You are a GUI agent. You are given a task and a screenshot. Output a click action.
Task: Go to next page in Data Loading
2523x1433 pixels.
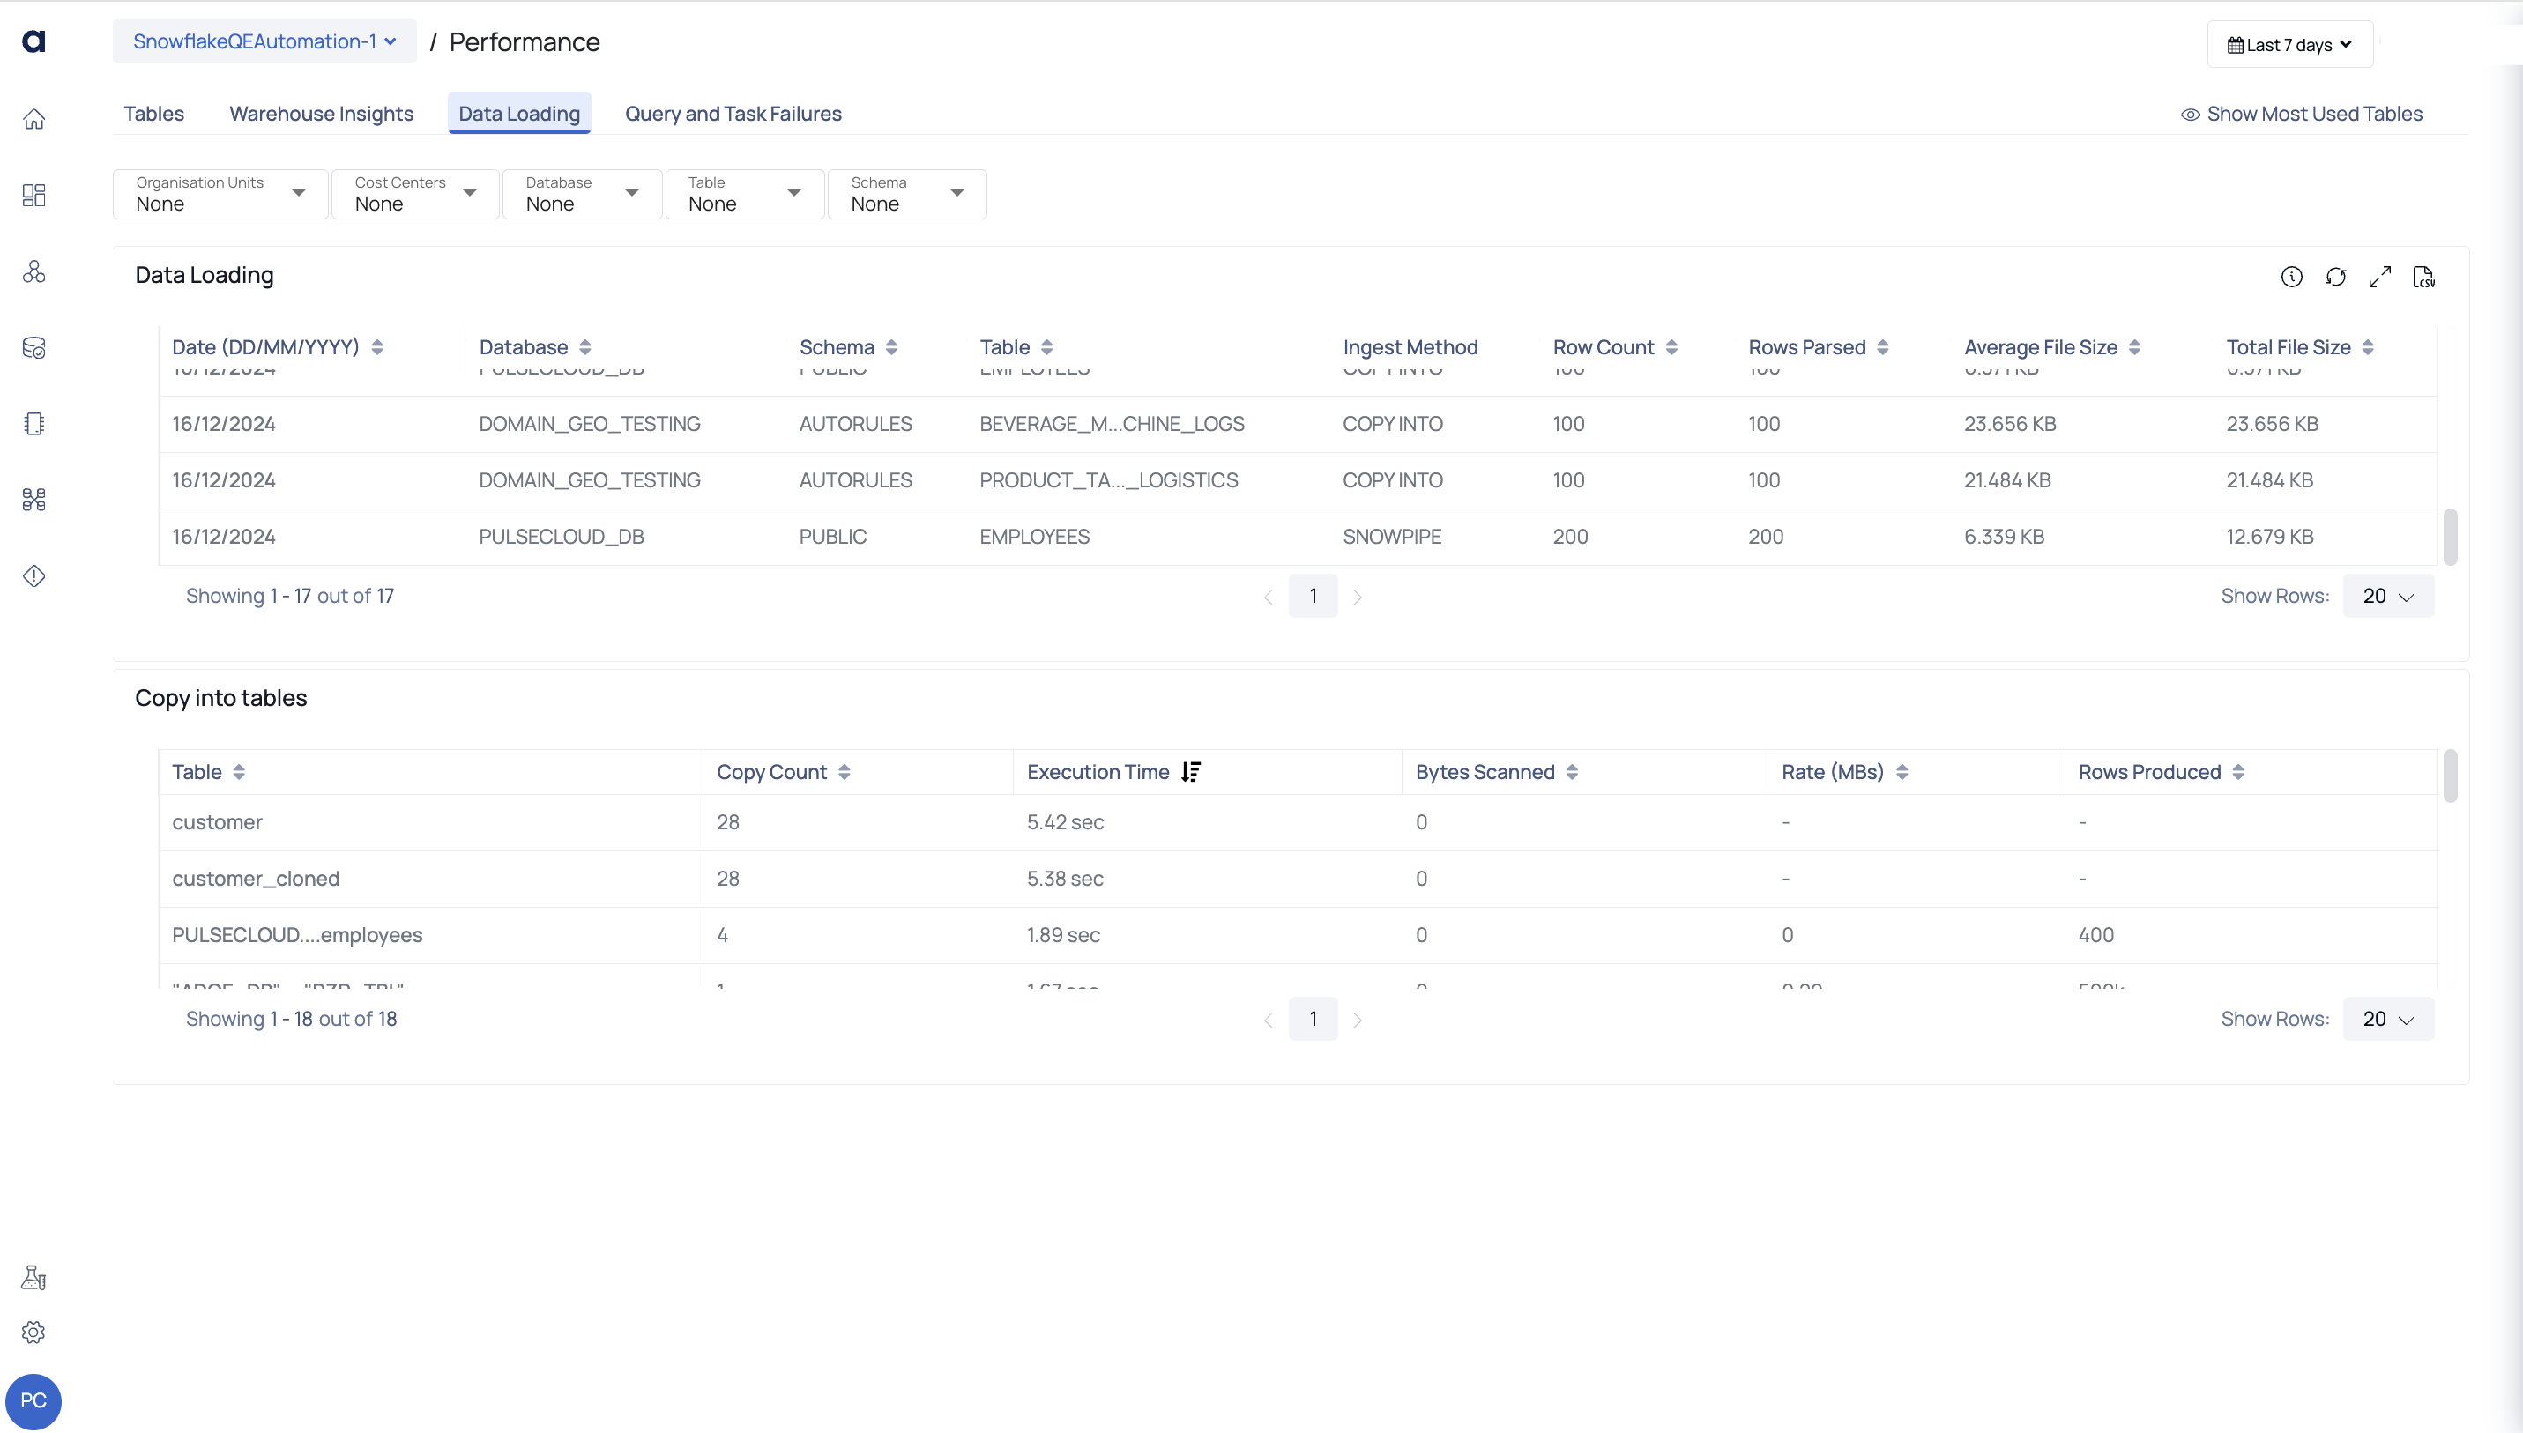point(1358,598)
